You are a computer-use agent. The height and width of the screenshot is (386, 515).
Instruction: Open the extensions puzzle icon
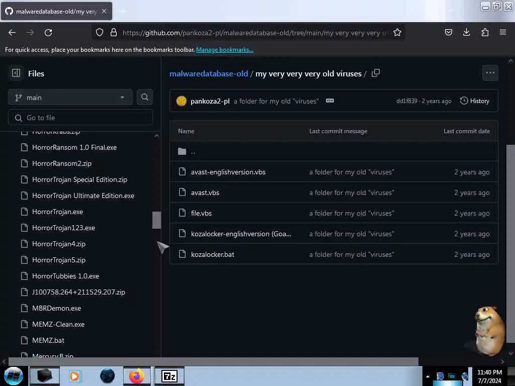point(485,32)
